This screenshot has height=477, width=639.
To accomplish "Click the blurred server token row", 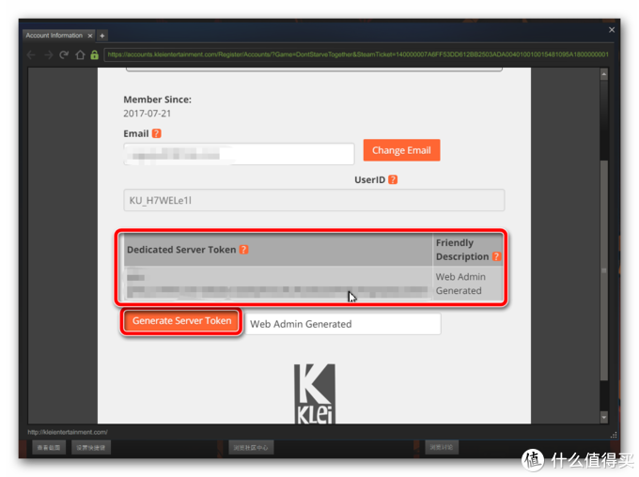I will pyautogui.click(x=278, y=284).
